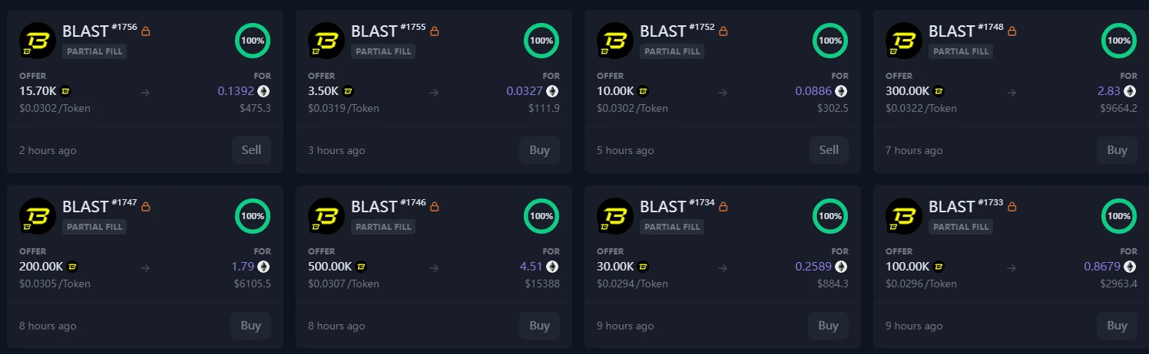Click the BLAST token icon beside 300.00K
1149x354 pixels.
[x=938, y=91]
